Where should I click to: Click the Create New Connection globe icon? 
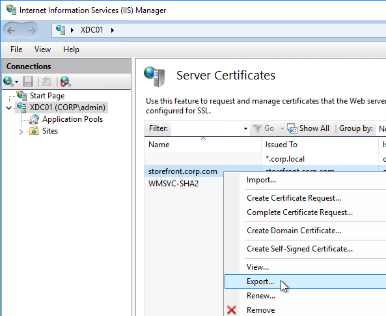[8, 81]
